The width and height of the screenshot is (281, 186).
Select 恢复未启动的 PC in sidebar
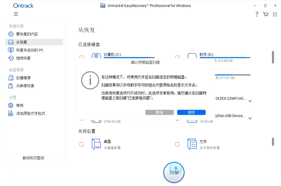[x=34, y=50]
